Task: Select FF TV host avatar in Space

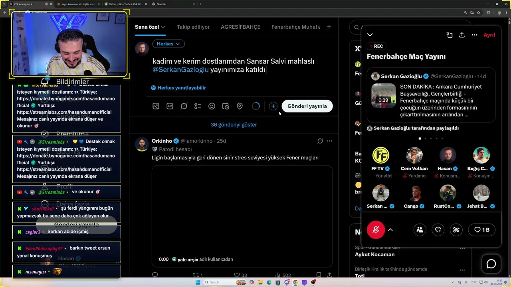Action: [x=381, y=155]
